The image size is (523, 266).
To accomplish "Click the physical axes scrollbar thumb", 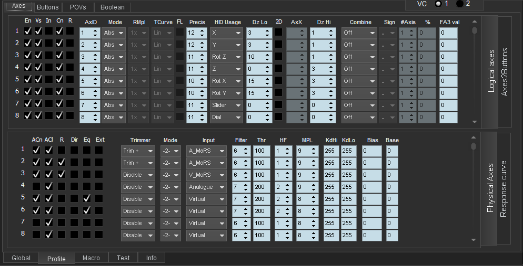I will click(x=474, y=146).
